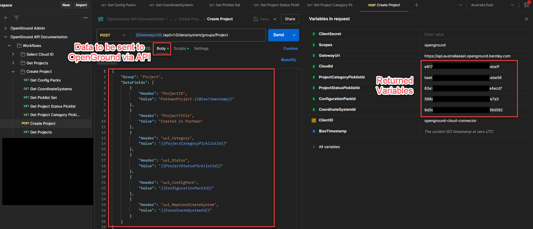Click the ClientID value openground-cloud-connector
The height and width of the screenshot is (229, 533).
tap(450, 121)
